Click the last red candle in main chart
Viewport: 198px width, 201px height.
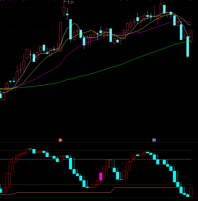[191, 36]
